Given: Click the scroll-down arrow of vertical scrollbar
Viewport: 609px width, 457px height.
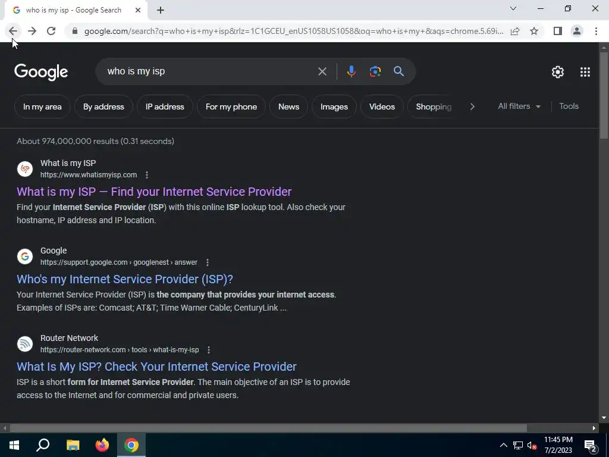Looking at the screenshot, I should click(604, 418).
